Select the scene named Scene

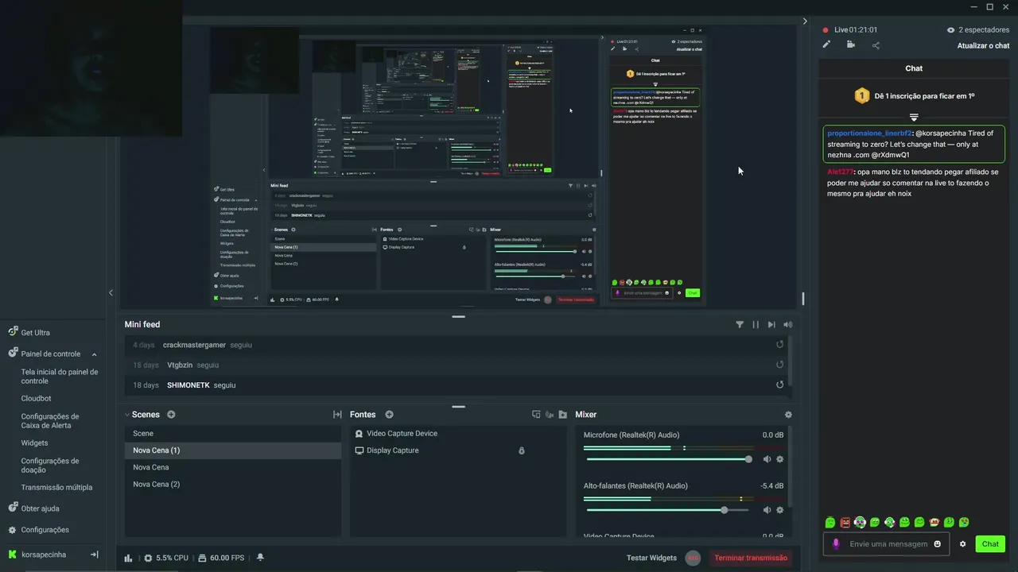(x=233, y=434)
